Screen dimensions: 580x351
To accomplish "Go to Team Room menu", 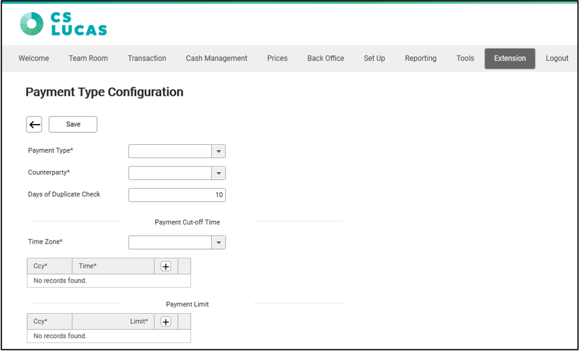I will click(x=88, y=59).
